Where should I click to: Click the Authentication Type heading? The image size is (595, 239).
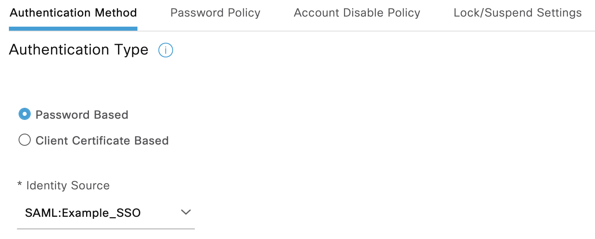(79, 50)
